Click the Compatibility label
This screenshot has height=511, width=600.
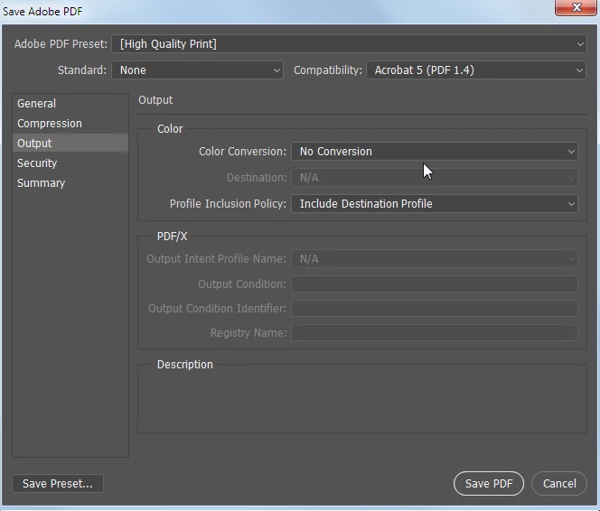coord(327,70)
